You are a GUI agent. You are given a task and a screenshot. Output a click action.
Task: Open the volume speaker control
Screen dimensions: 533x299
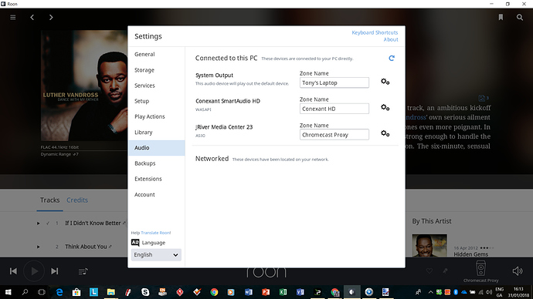tap(518, 270)
